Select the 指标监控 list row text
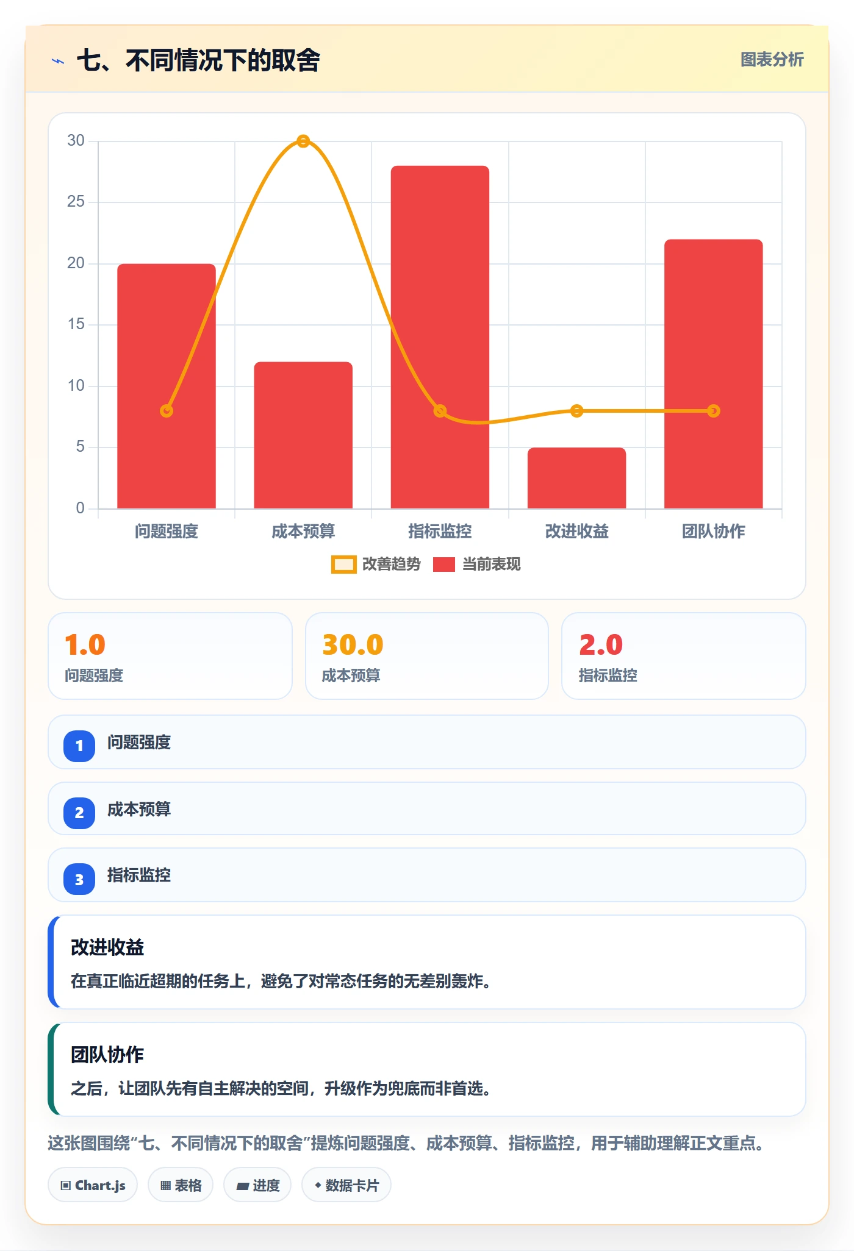 click(139, 875)
